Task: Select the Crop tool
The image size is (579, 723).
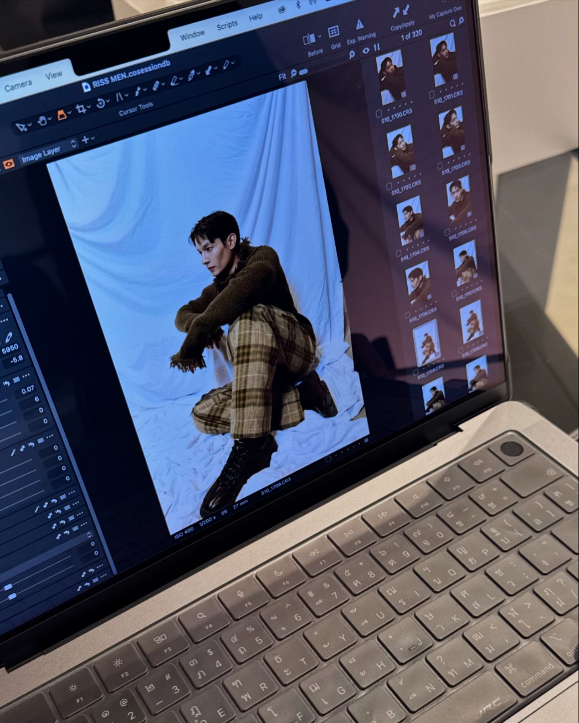Action: (81, 109)
